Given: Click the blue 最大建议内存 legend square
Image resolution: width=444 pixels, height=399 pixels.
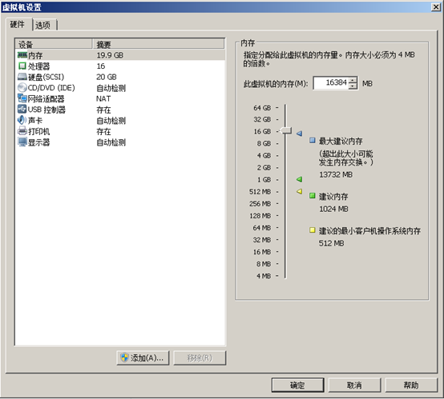Looking at the screenshot, I should [313, 140].
